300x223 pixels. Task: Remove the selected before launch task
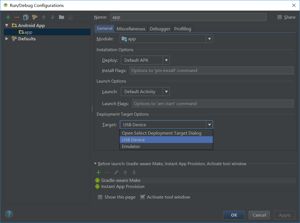[107, 173]
